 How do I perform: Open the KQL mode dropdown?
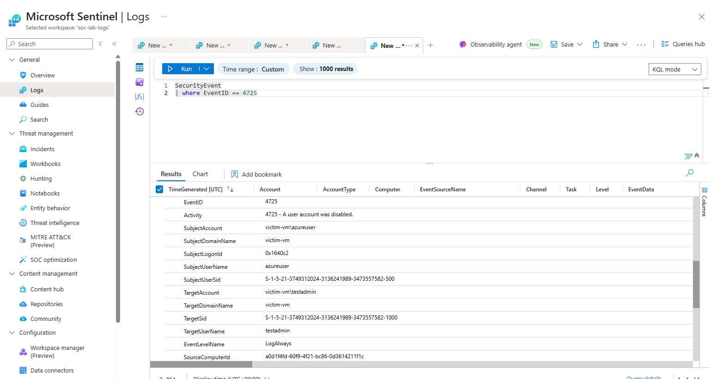pos(674,69)
